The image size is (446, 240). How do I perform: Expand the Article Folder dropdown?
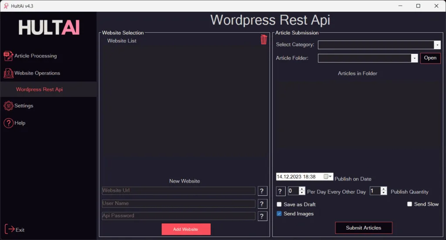pyautogui.click(x=415, y=58)
